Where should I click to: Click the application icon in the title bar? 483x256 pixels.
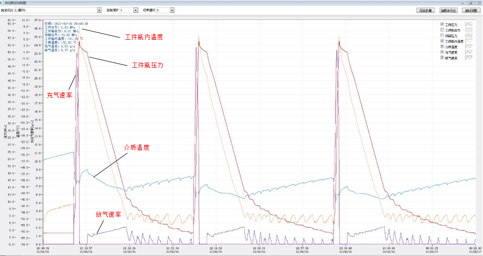[2, 3]
